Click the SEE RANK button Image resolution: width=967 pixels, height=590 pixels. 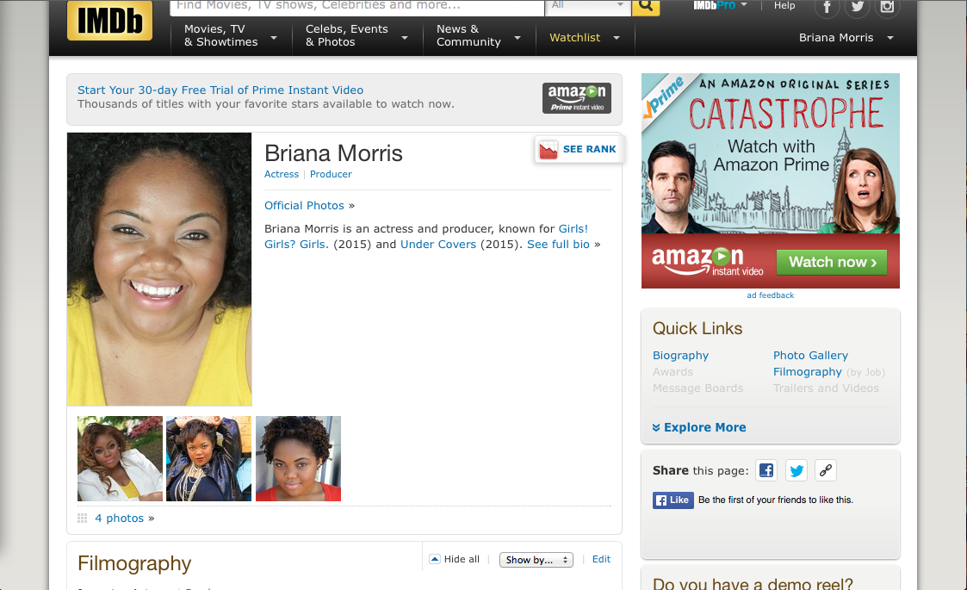(x=579, y=149)
